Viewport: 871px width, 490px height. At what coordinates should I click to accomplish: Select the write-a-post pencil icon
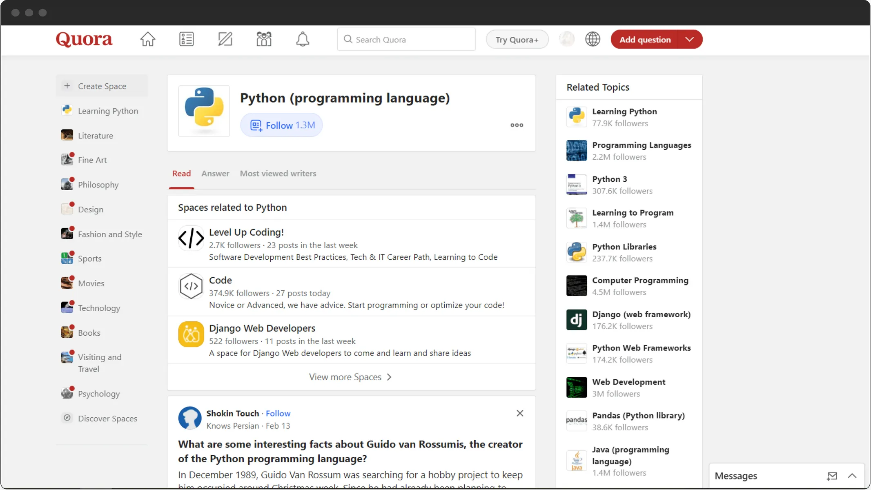[x=225, y=39]
